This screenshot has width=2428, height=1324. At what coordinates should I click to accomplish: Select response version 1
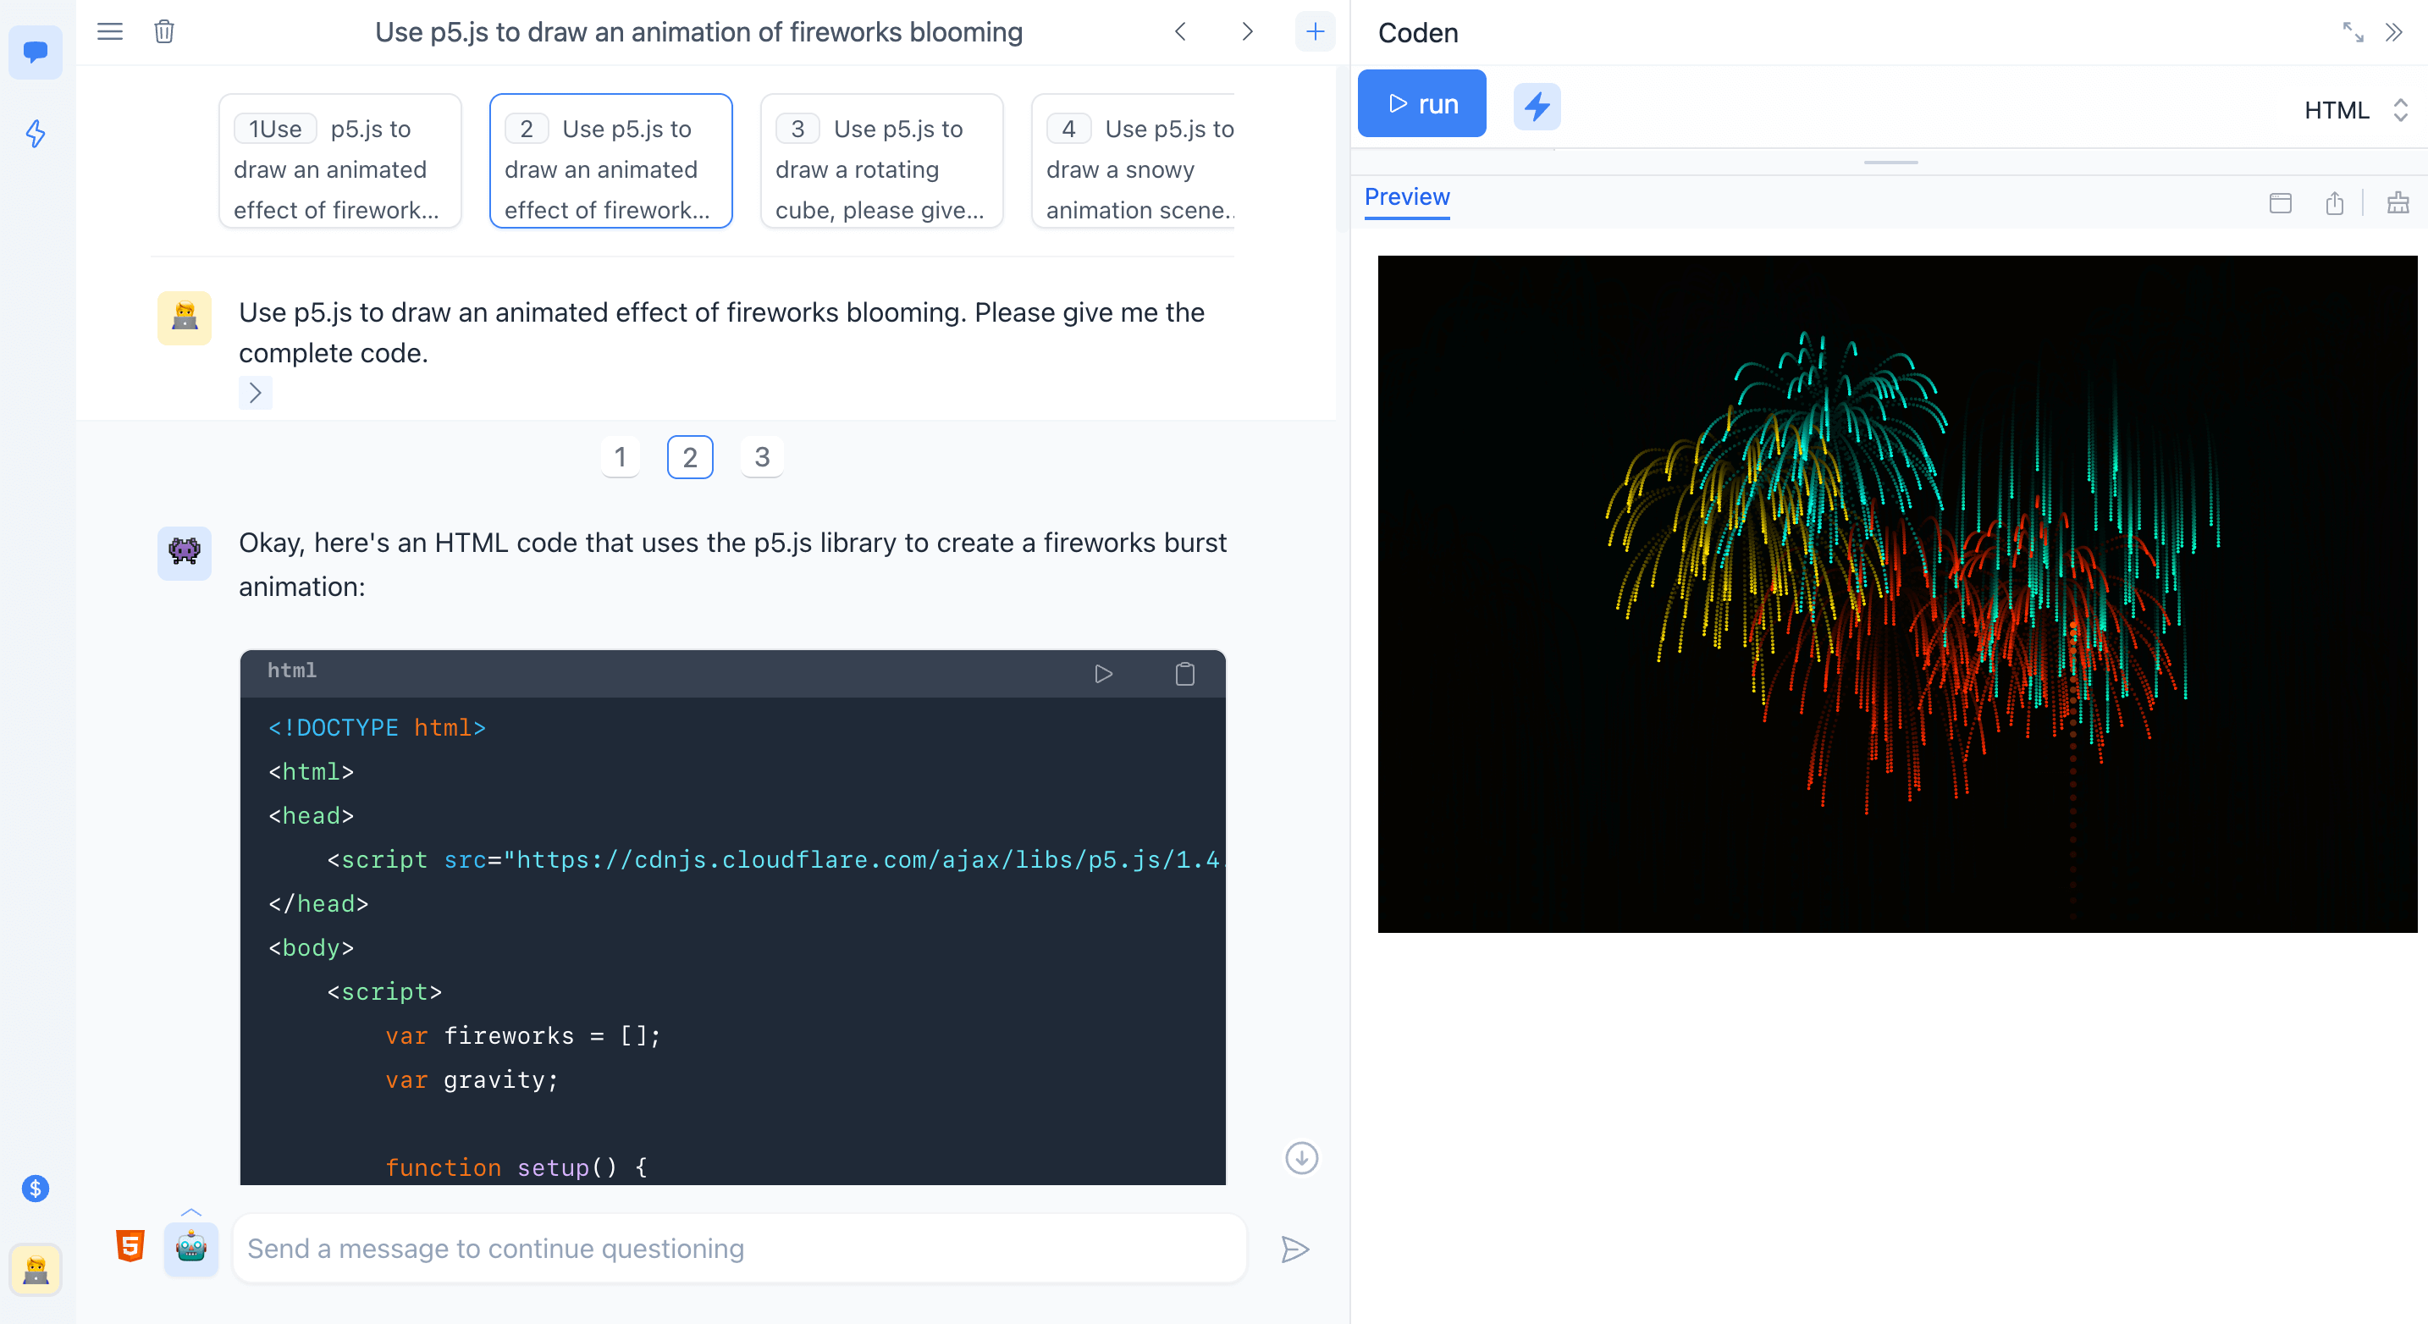[x=621, y=458]
